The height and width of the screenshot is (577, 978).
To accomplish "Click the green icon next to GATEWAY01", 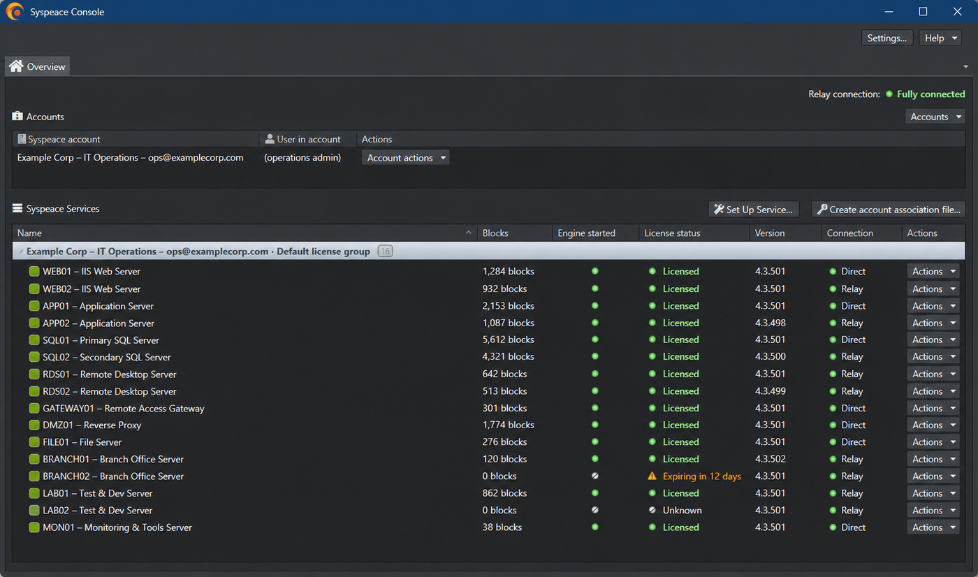I will [34, 408].
